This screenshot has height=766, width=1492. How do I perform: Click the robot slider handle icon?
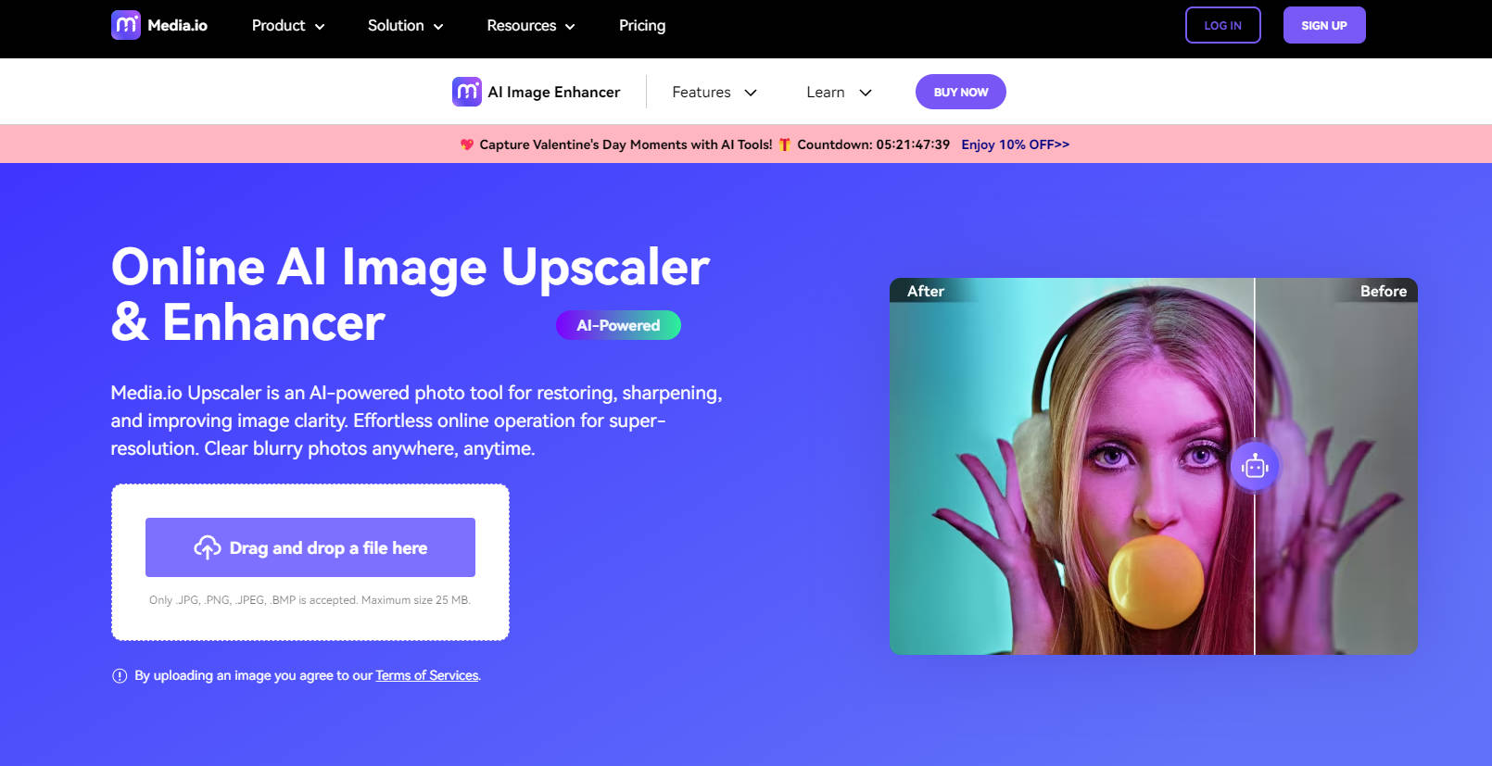(x=1255, y=467)
